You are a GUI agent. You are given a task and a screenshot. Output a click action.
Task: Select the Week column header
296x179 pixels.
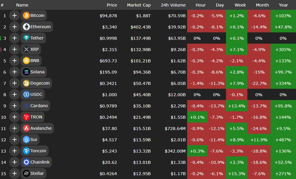pyautogui.click(x=240, y=5)
